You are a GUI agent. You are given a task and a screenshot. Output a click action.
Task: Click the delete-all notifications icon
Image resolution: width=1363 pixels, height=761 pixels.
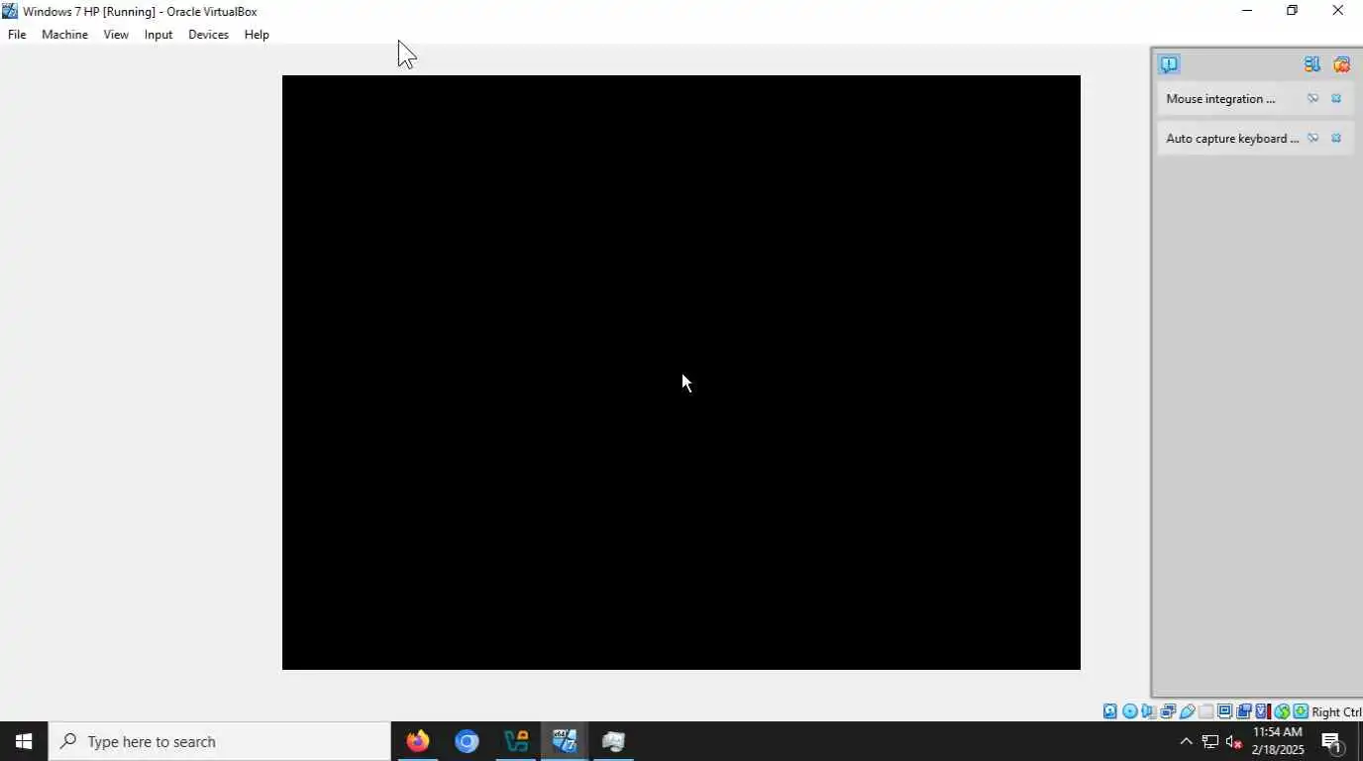pyautogui.click(x=1341, y=64)
